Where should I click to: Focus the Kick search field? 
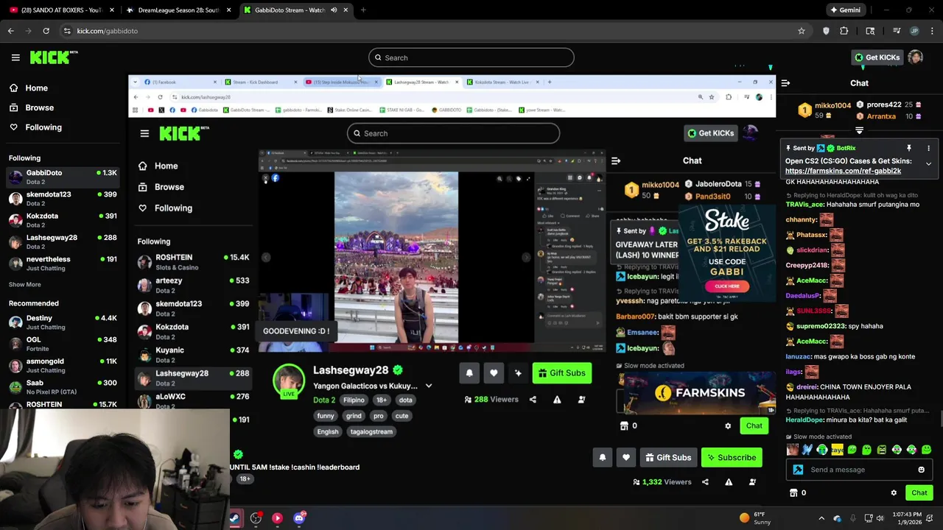471,57
